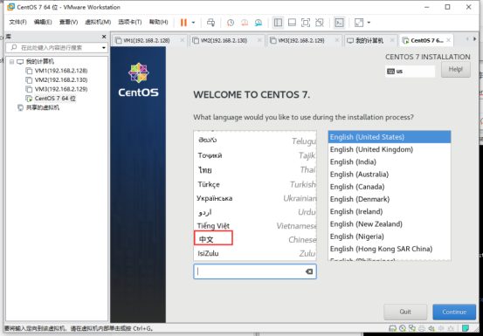Close the CentOS 7 64 tab

tap(449, 40)
